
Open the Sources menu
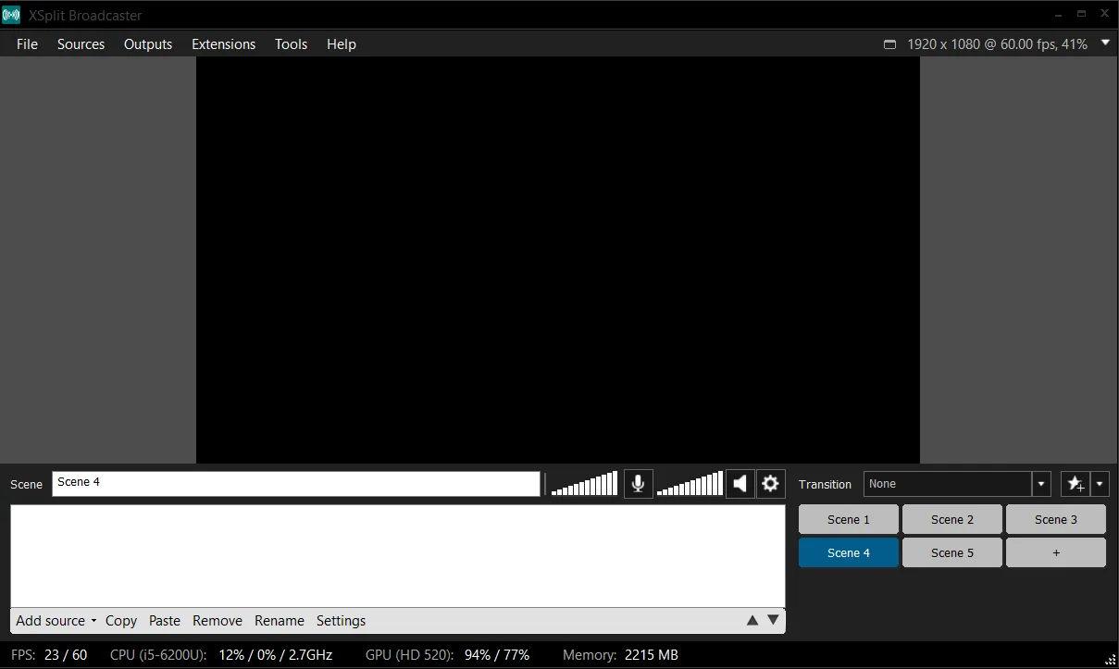pyautogui.click(x=81, y=43)
